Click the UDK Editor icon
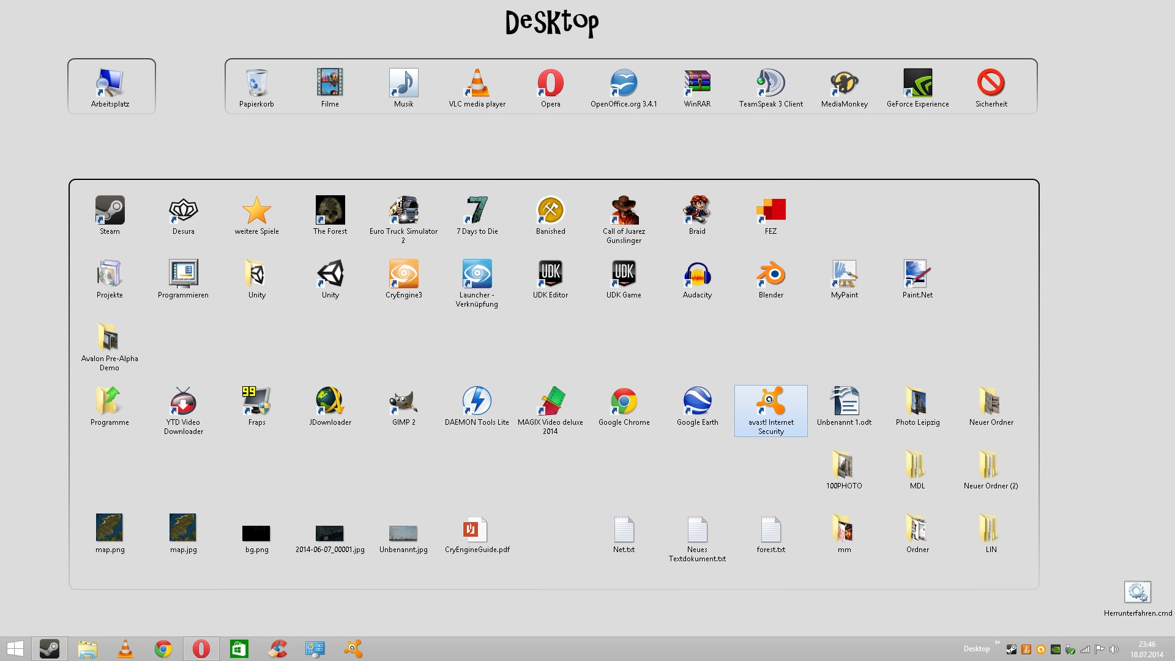Image resolution: width=1175 pixels, height=661 pixels. [x=550, y=274]
